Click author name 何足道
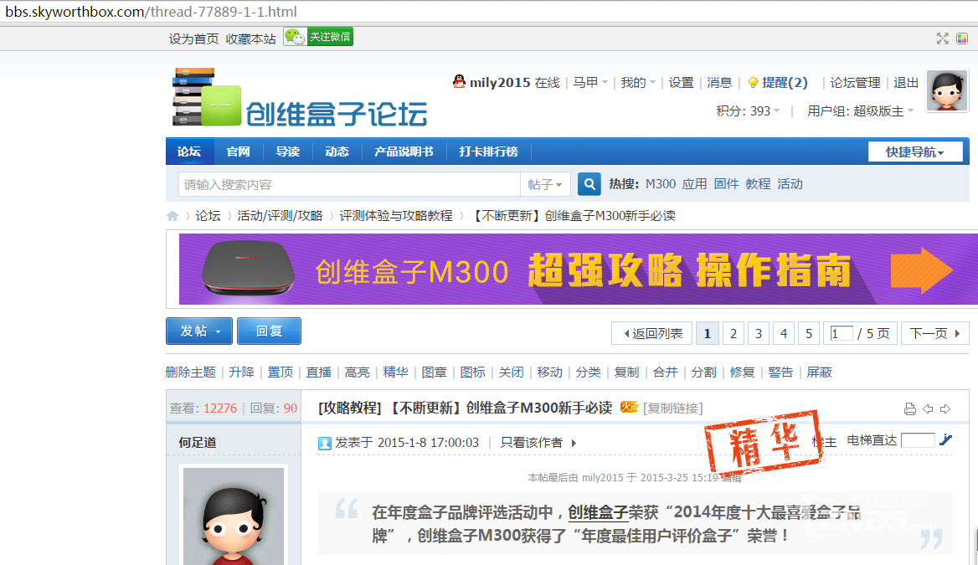Viewport: 978px width, 565px height. [x=198, y=442]
